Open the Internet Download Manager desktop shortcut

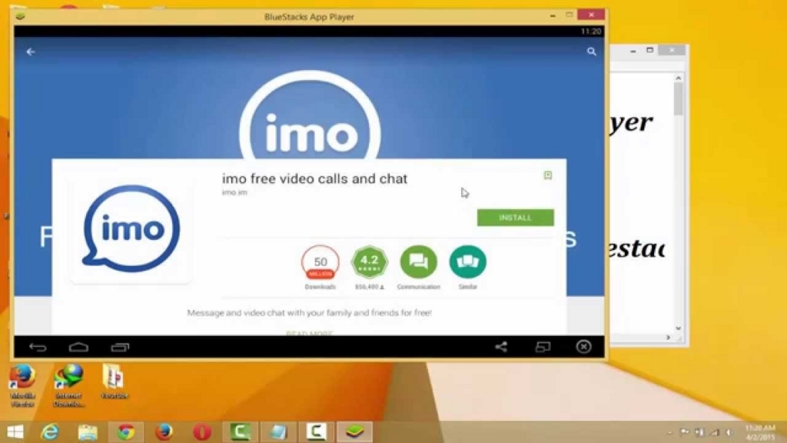(x=68, y=385)
